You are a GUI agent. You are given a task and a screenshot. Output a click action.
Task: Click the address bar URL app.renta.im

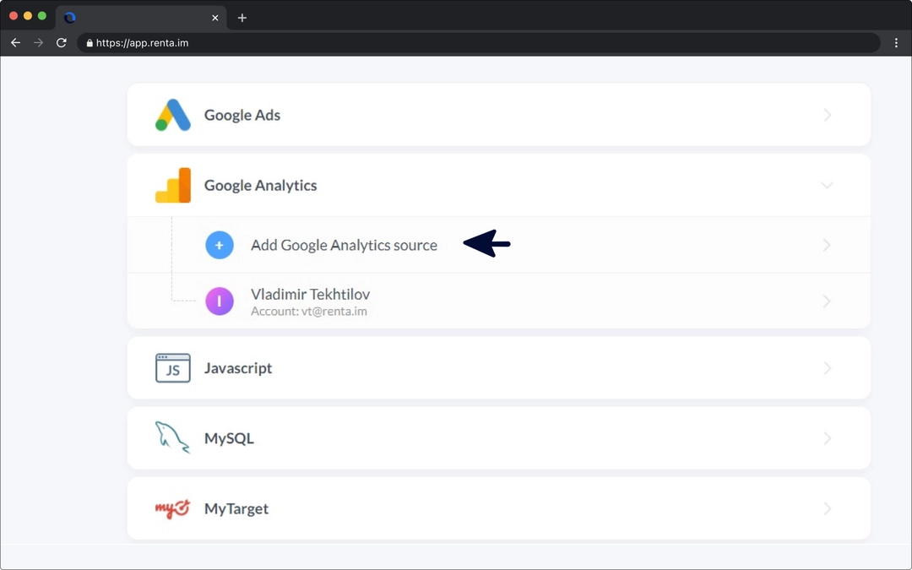(143, 42)
